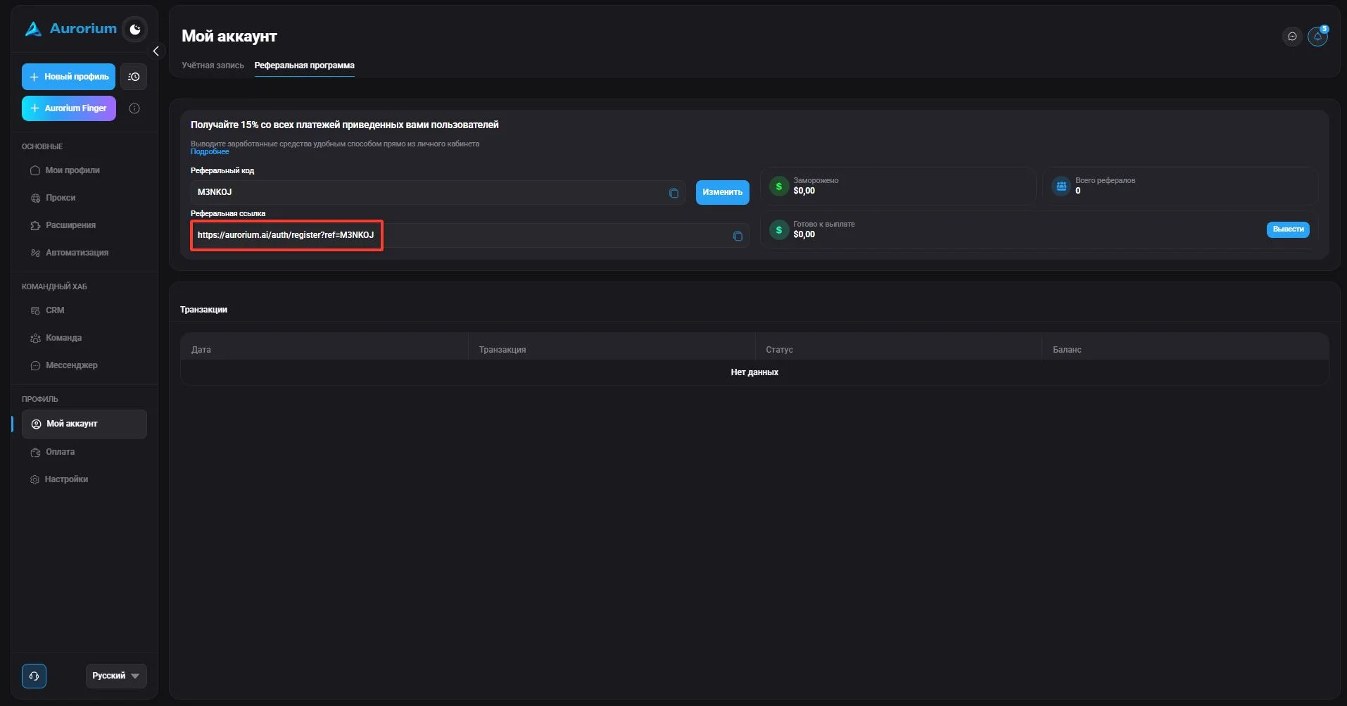The width and height of the screenshot is (1347, 706).
Task: Open the history clock icon next to Новый профиль
Action: 134,77
